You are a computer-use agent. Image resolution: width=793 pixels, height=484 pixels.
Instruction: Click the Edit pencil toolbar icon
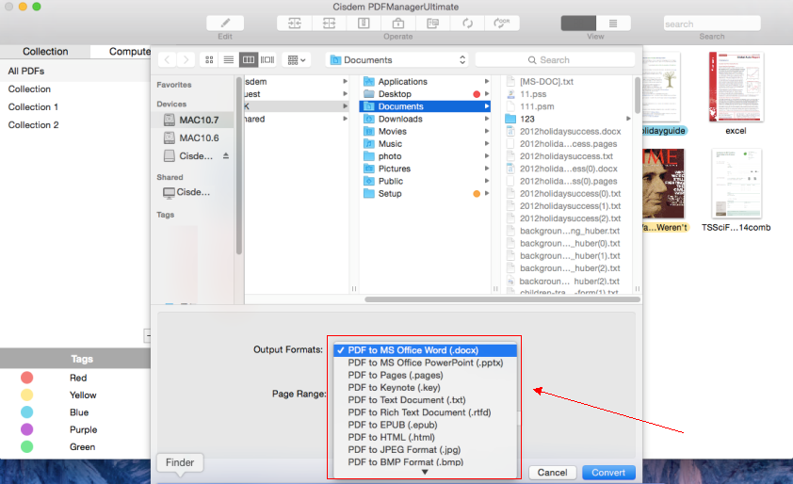pyautogui.click(x=225, y=23)
